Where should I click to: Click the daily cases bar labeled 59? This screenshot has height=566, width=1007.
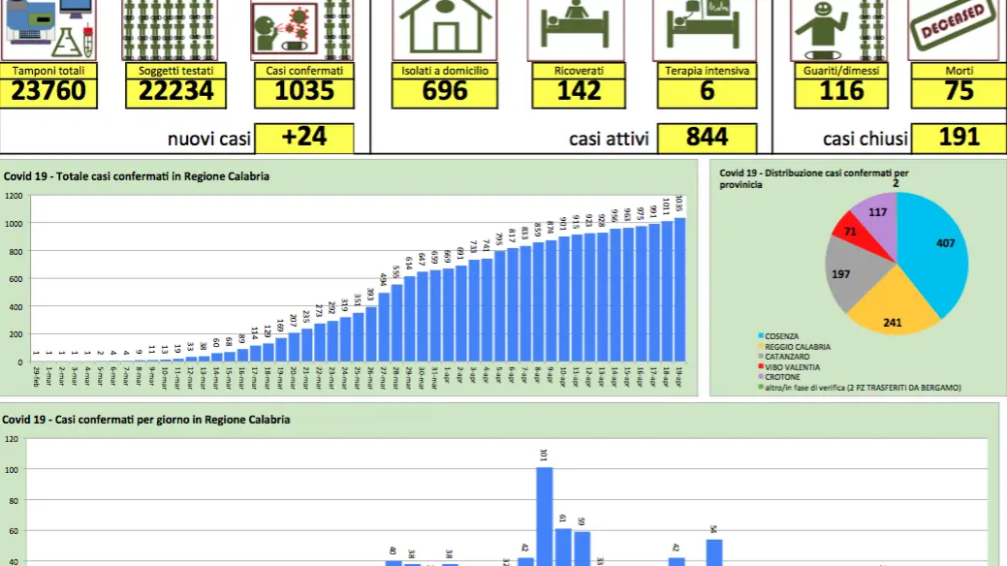tap(582, 549)
